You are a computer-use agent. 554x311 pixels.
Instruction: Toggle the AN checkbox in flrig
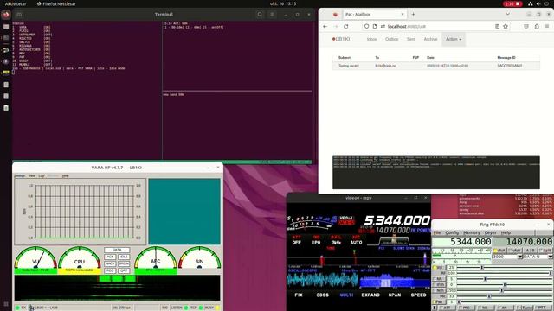(x=505, y=308)
